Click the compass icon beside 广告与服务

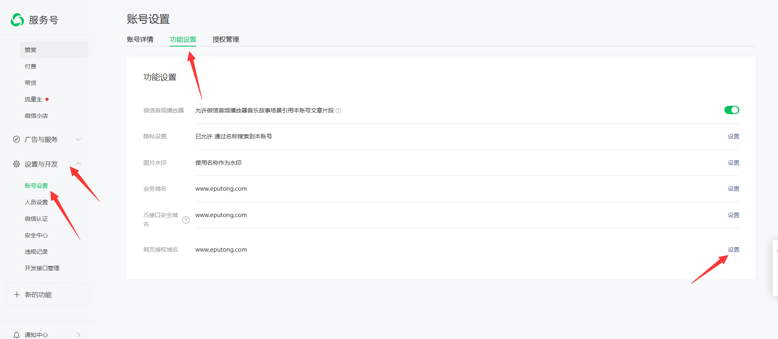(16, 140)
